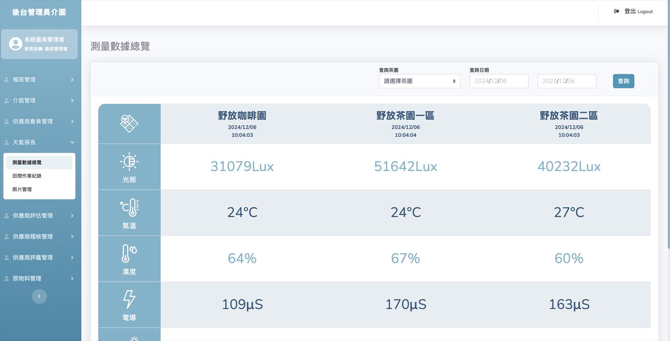
Task: Click the 野放咖啡園 column heading
Action: click(x=242, y=116)
